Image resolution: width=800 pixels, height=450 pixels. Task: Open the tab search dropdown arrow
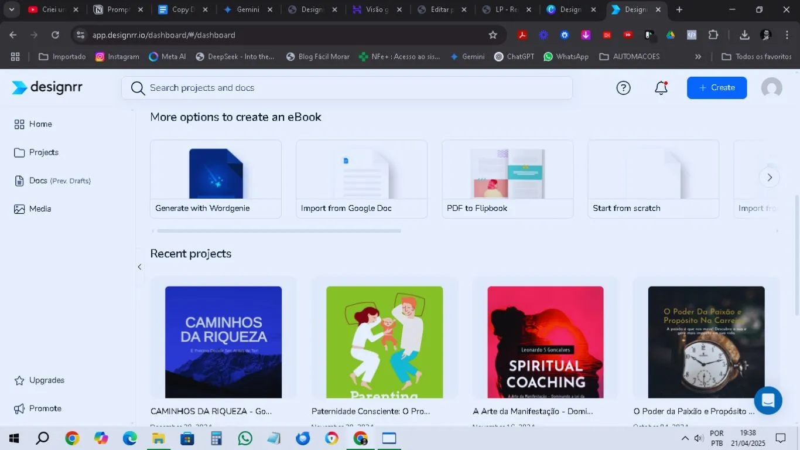pos(11,9)
